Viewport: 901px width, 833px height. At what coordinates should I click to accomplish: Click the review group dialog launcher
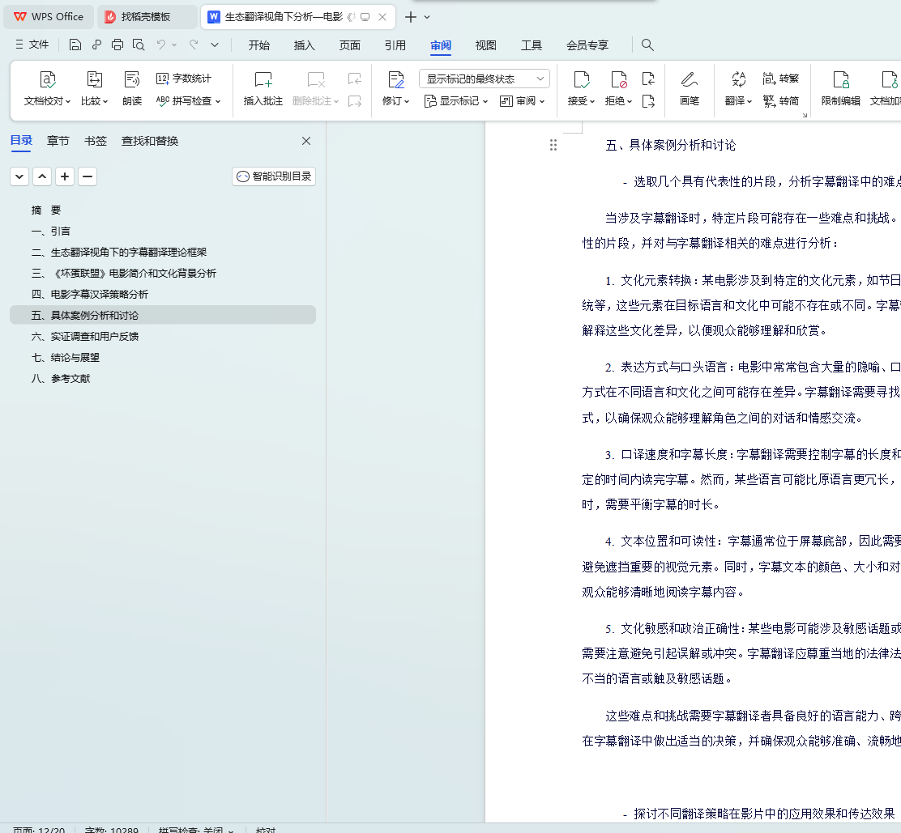pyautogui.click(x=805, y=115)
